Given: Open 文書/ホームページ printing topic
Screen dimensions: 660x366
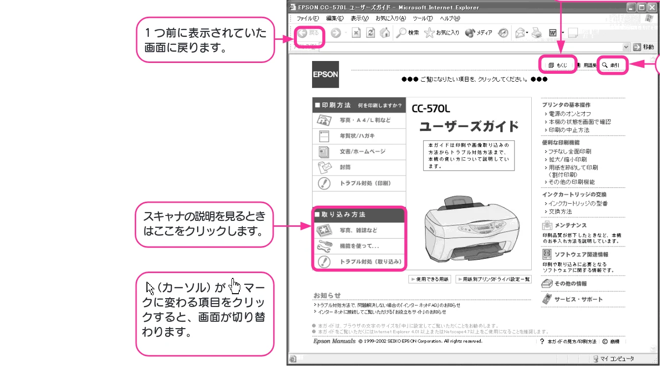Looking at the screenshot, I should coord(359,152).
